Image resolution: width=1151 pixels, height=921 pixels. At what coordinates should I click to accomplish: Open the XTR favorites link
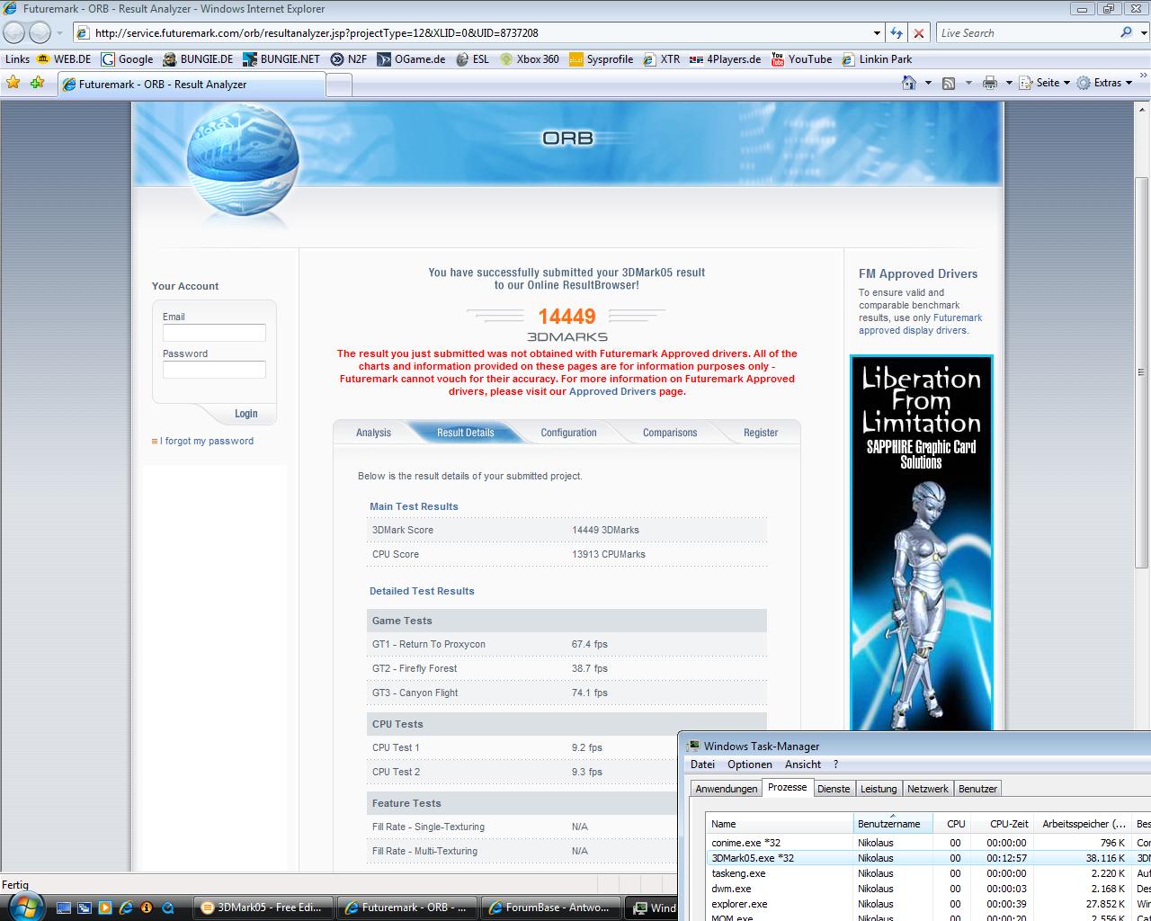tap(661, 59)
